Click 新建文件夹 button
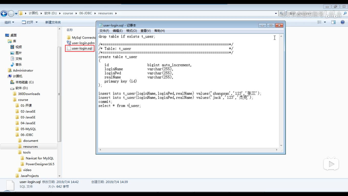 tap(53, 22)
